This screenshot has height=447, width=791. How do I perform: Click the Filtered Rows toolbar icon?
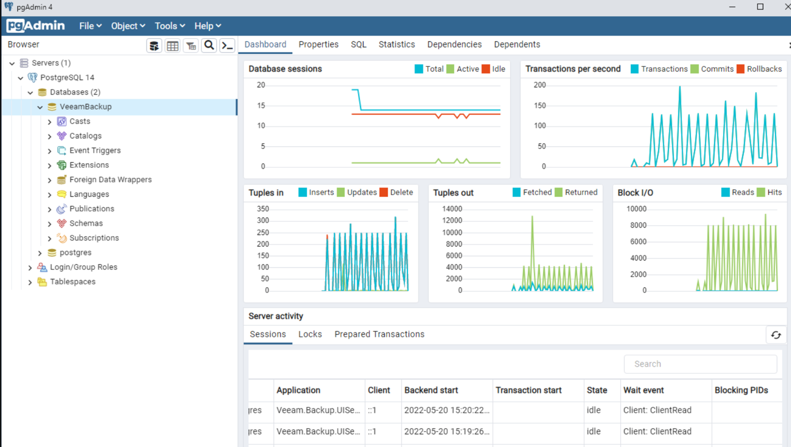click(x=191, y=45)
